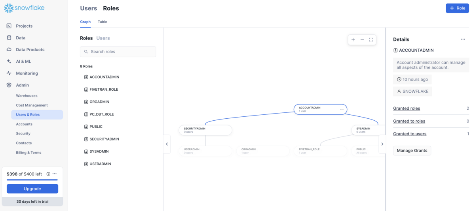The image size is (475, 211).
Task: Click SECURITYADMIN role icon in list
Action: pos(86,139)
